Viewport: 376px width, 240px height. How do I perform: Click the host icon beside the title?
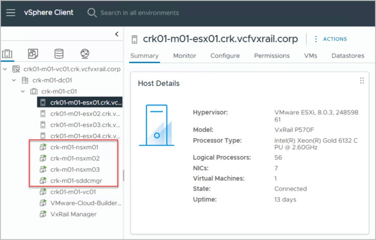click(x=135, y=39)
